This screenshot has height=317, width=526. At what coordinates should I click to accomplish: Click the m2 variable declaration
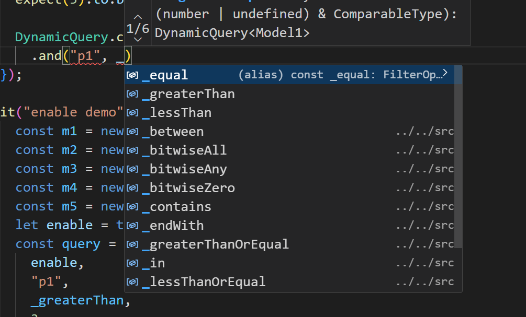(x=69, y=150)
